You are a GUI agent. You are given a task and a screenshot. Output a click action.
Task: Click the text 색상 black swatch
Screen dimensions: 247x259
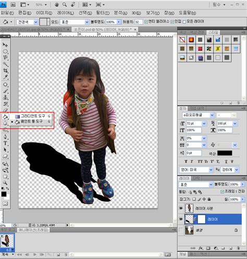[225, 153]
